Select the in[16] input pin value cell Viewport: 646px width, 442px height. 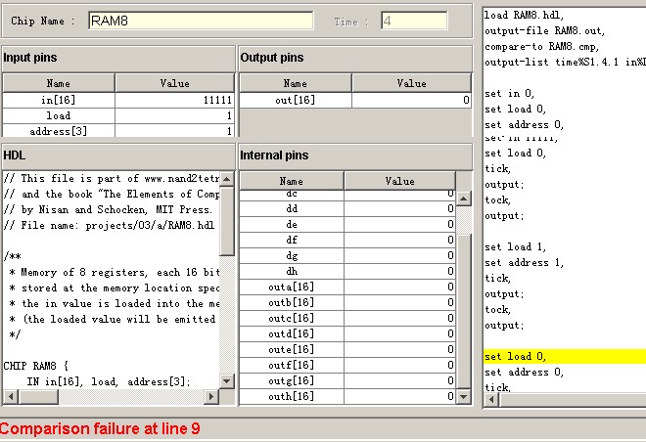tap(174, 100)
